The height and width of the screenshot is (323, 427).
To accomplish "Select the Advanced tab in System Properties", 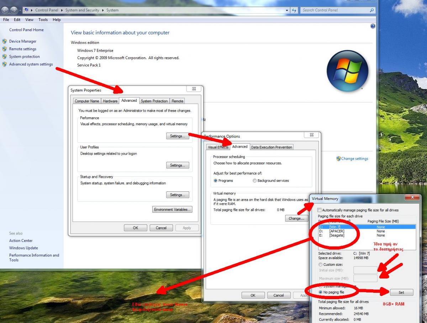I will coord(129,100).
